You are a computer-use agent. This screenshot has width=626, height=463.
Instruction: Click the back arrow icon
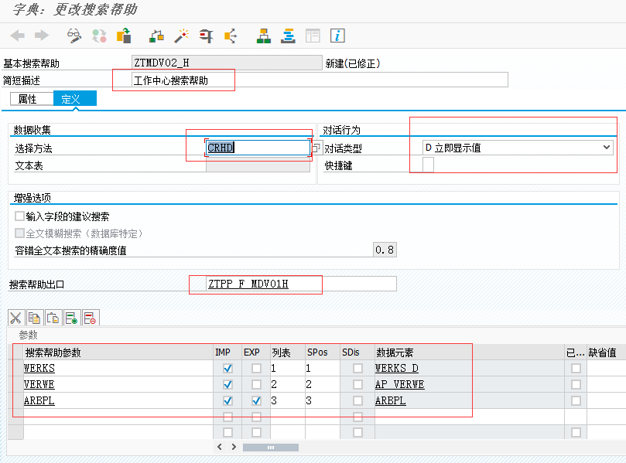pyautogui.click(x=17, y=36)
